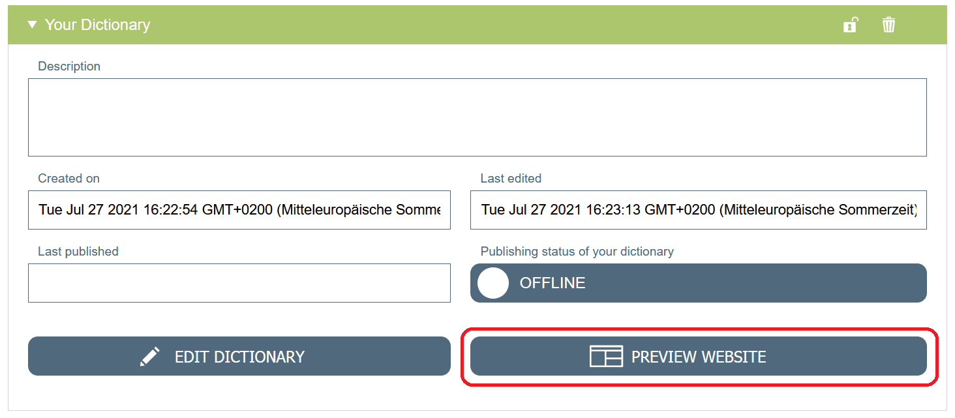Image resolution: width=955 pixels, height=418 pixels.
Task: Click the Created on label
Action: click(68, 179)
